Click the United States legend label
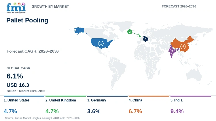Screen dimensions: 216x121 point(16,100)
